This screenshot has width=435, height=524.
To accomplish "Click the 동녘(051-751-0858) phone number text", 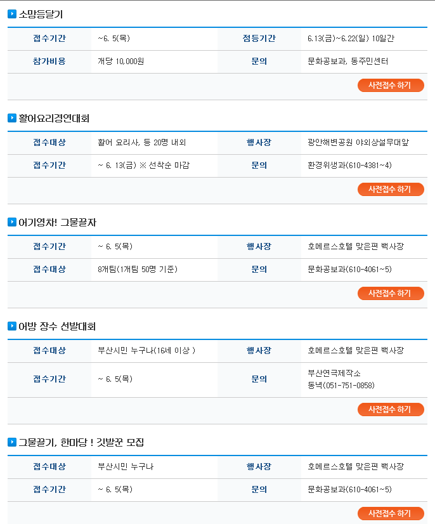I will tap(341, 385).
